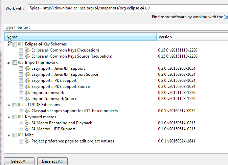Click the Eclipse e4 Key Schemes category icon
The height and width of the screenshot is (165, 228).
point(21,44)
